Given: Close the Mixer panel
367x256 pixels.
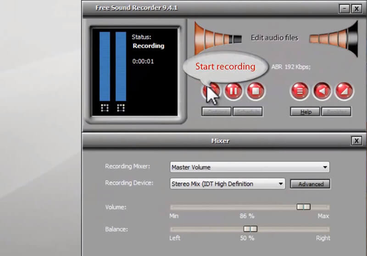Looking at the screenshot, I should [x=356, y=141].
